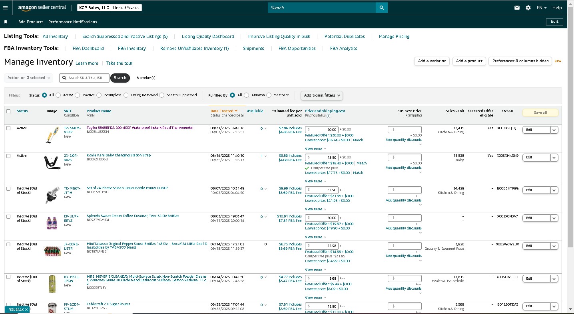Open the Splenda creamer product image
Screen dimensions: 574x314
pyautogui.click(x=52, y=222)
